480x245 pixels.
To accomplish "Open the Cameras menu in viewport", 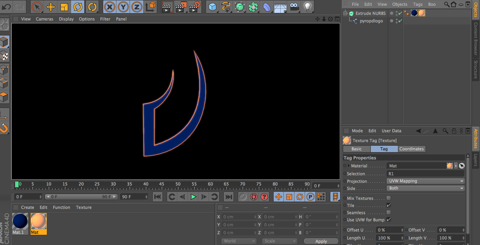I will (x=45, y=19).
